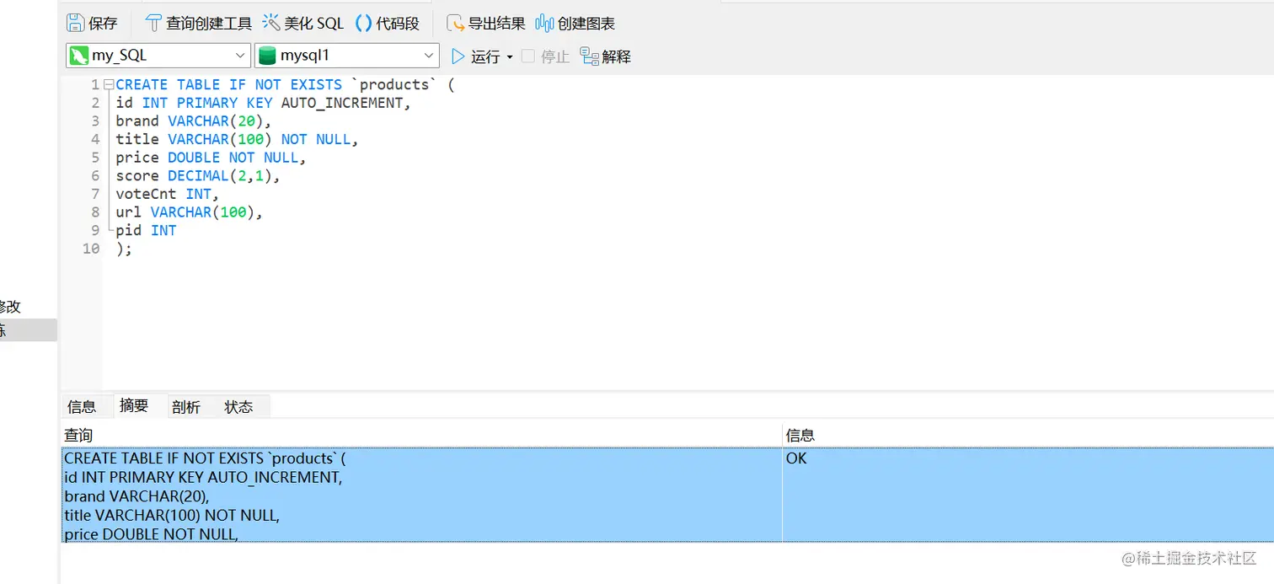
Task: Click Beautify SQL (美化 SQL)
Action: [x=303, y=24]
